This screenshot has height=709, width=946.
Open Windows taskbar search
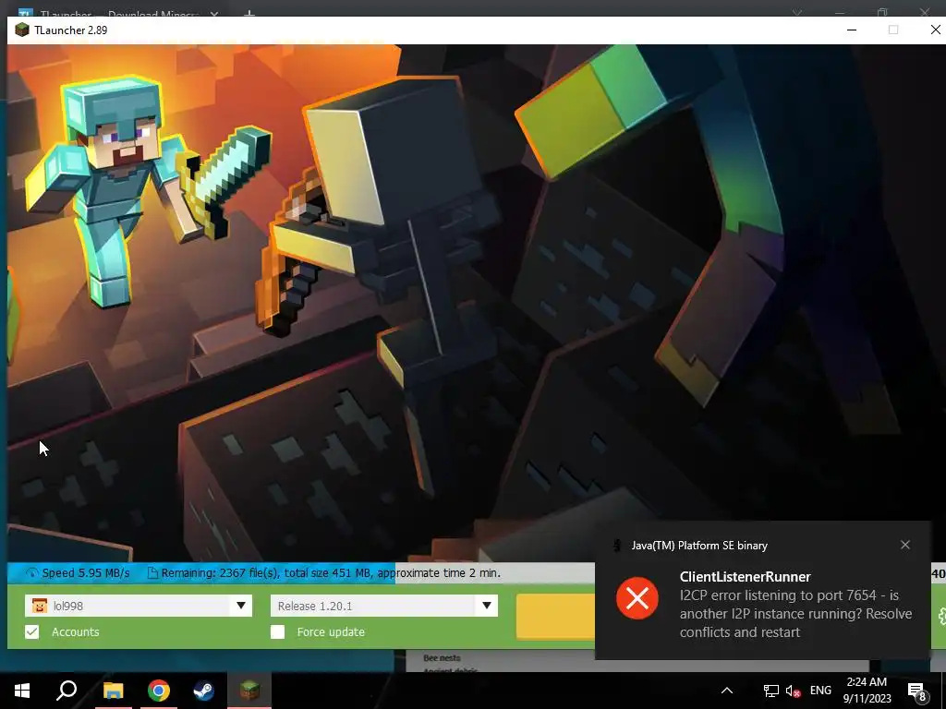click(67, 691)
